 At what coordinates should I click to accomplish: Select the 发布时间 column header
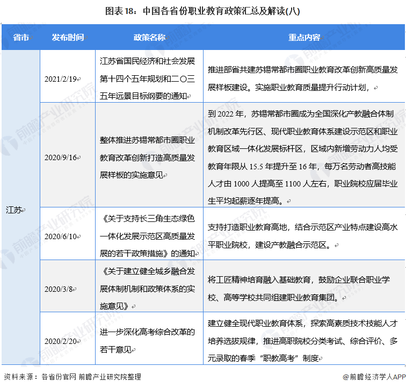(x=68, y=38)
